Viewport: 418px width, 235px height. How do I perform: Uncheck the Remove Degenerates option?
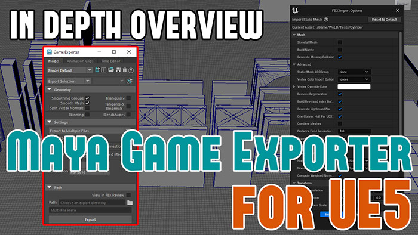coord(340,94)
